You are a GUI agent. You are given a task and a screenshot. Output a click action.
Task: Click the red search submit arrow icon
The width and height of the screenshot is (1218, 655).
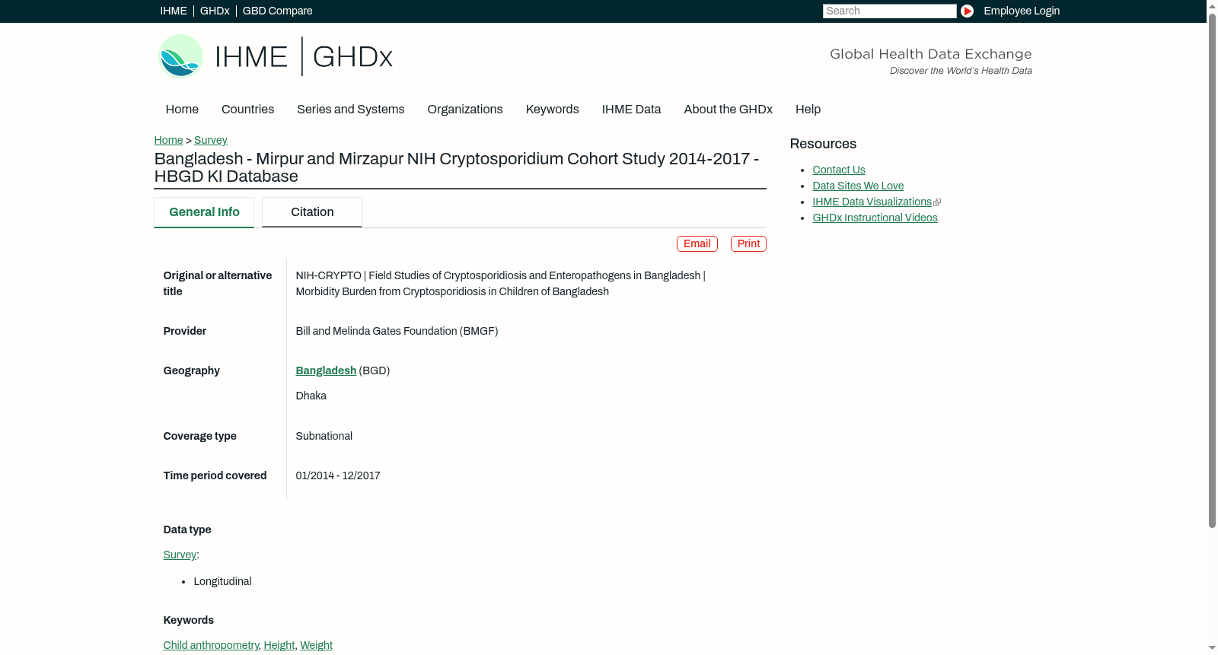(x=967, y=11)
